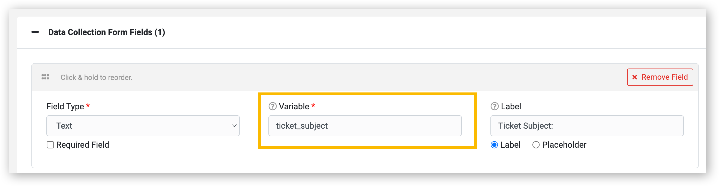
Task: Open the Variable help question mark icon
Action: (272, 106)
